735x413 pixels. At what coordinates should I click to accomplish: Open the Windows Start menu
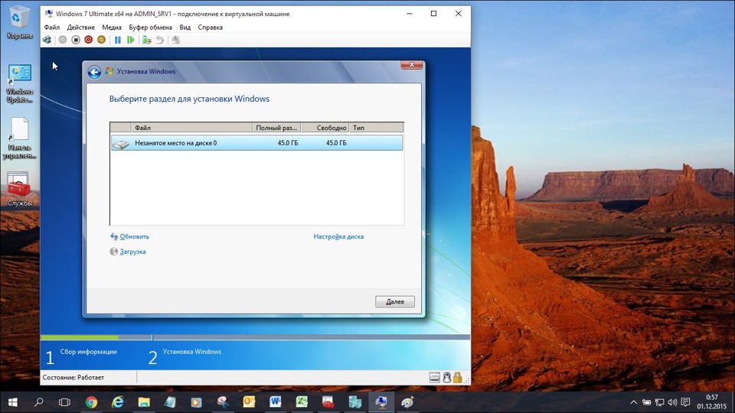pyautogui.click(x=13, y=402)
